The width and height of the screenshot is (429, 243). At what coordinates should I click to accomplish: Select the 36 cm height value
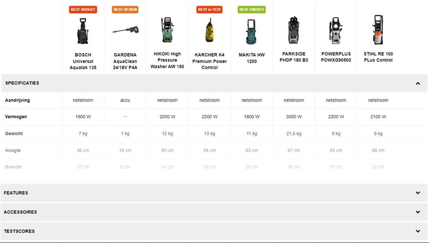tap(83, 150)
